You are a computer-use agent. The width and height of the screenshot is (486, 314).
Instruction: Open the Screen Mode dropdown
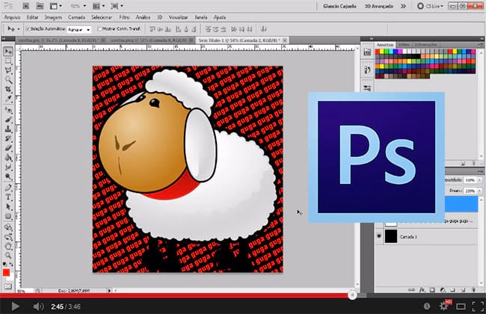[x=117, y=6]
